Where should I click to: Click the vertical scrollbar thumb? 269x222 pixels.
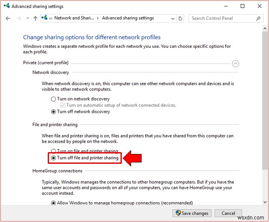click(x=265, y=100)
